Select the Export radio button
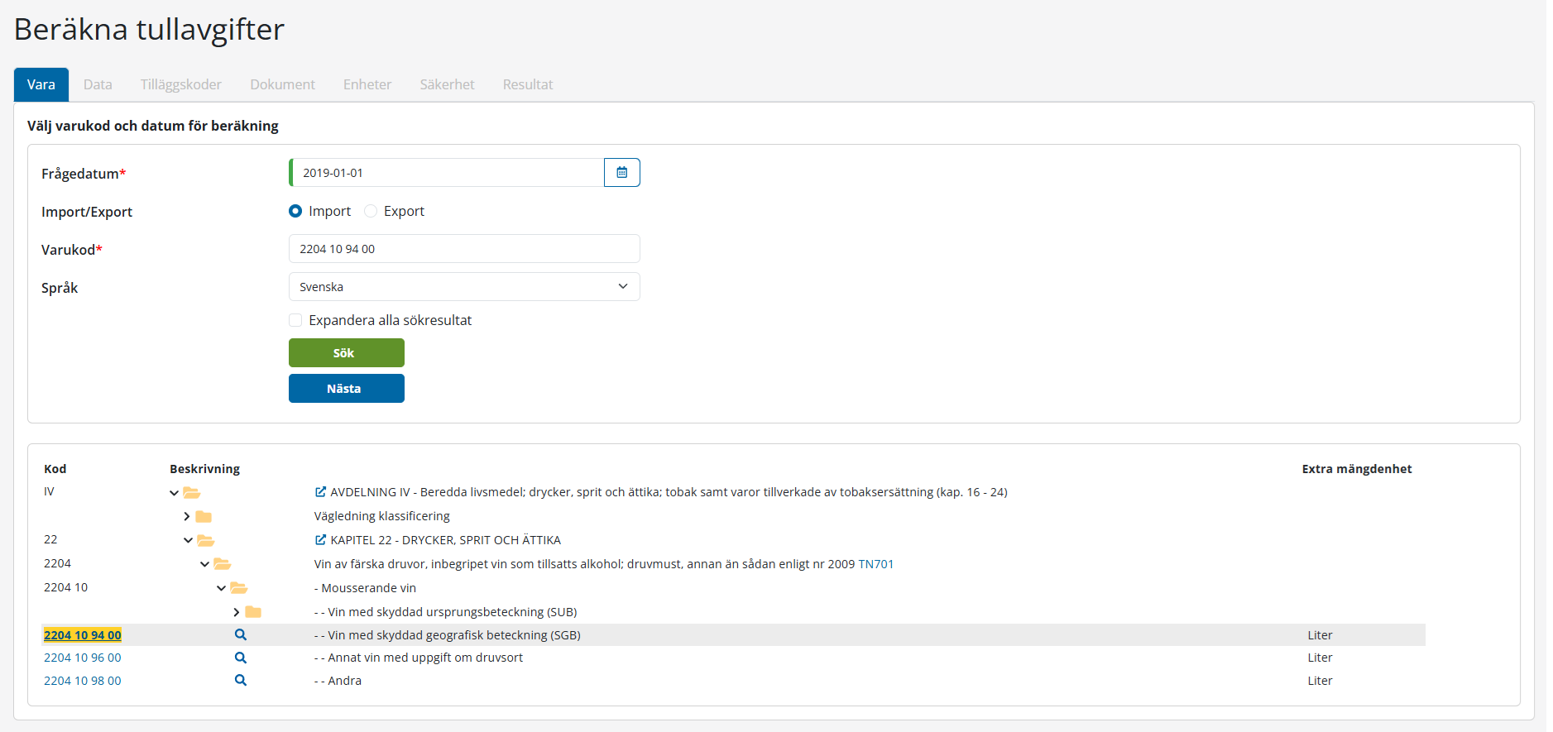Screen dimensions: 1553x732 371,211
